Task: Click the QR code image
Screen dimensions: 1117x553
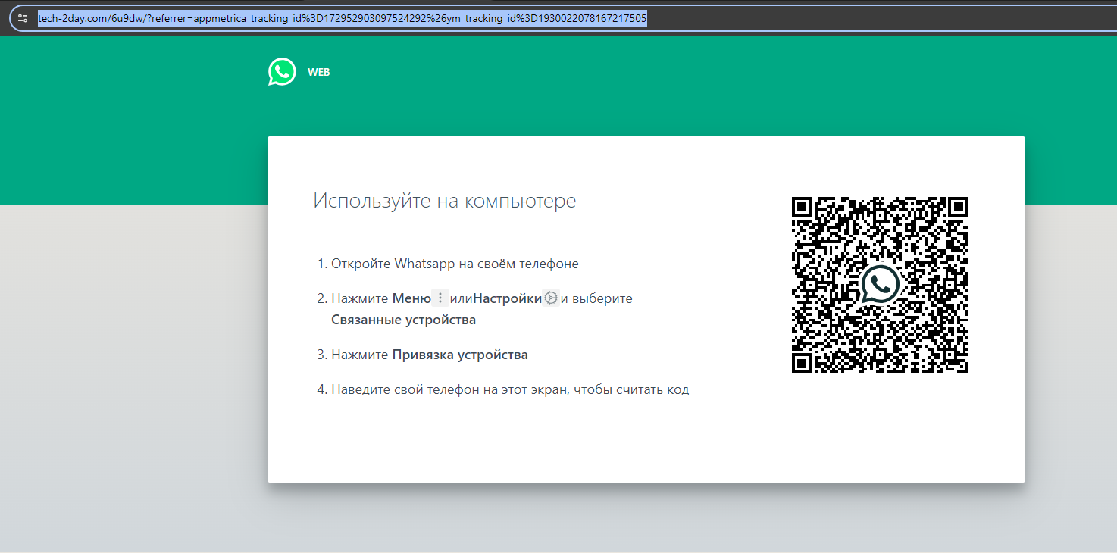Action: pos(880,285)
